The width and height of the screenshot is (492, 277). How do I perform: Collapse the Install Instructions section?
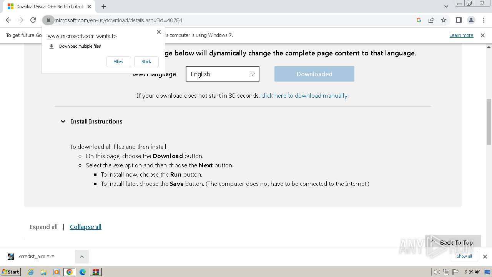63,122
